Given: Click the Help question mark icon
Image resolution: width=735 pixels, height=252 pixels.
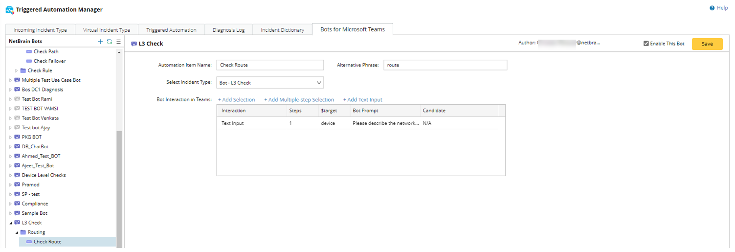Looking at the screenshot, I should [x=712, y=8].
